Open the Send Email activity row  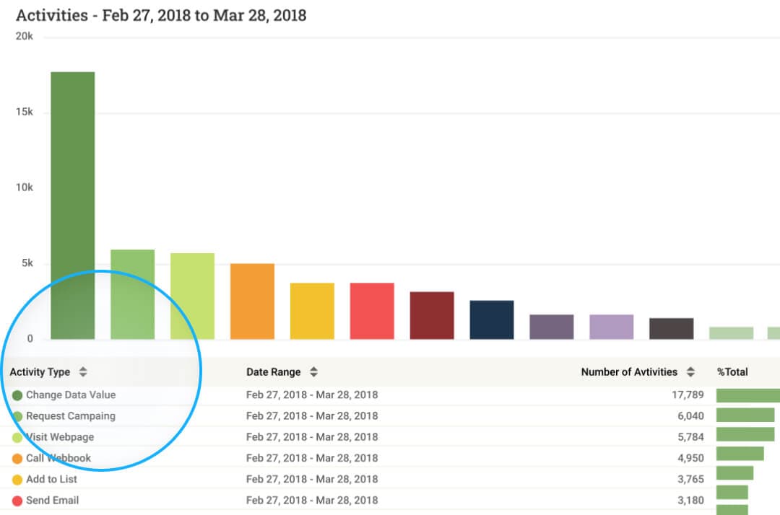(52, 501)
